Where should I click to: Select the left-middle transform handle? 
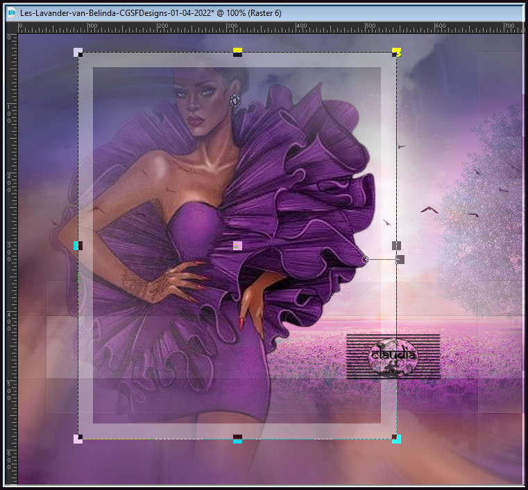(78, 245)
